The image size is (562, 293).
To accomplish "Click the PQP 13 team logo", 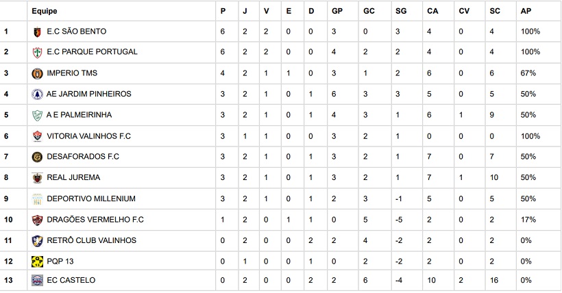I will (37, 262).
